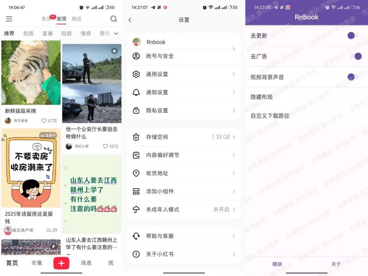Screen dimensions: 368x276
Task: Tap the tiger video post thumbnail
Action: click(31, 74)
